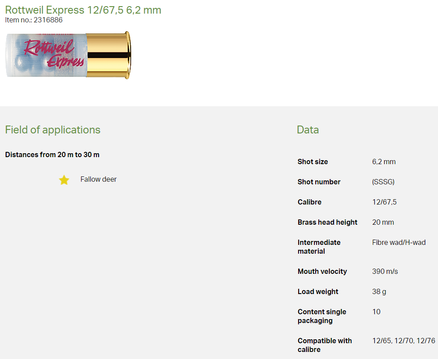This screenshot has height=359, width=438.
Task: Click the 38 g load weight value
Action: point(379,291)
